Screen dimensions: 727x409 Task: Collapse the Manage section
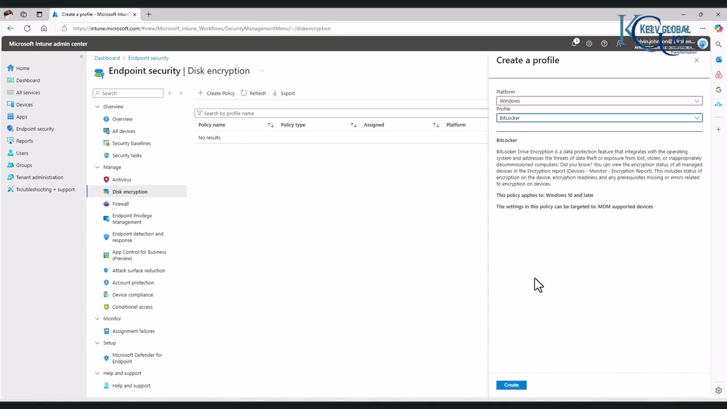97,167
